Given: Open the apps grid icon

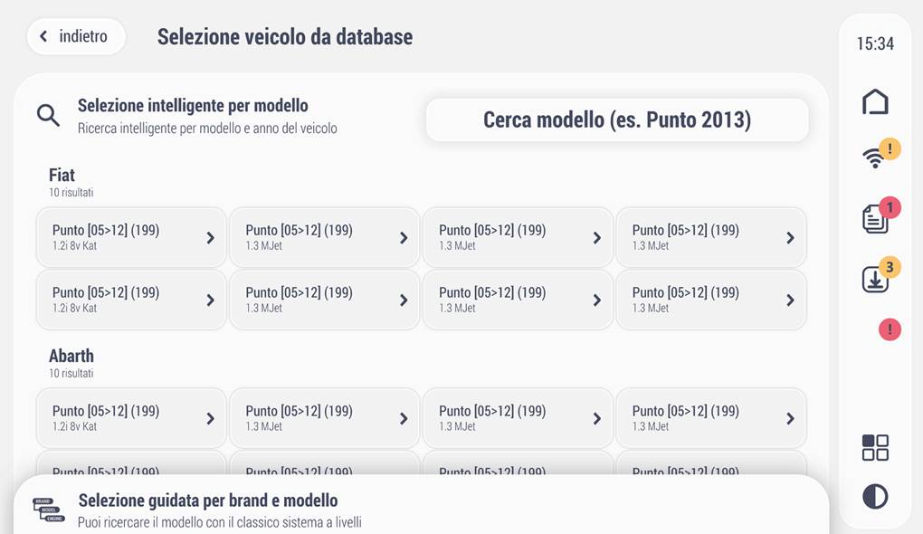Looking at the screenshot, I should pyautogui.click(x=875, y=447).
